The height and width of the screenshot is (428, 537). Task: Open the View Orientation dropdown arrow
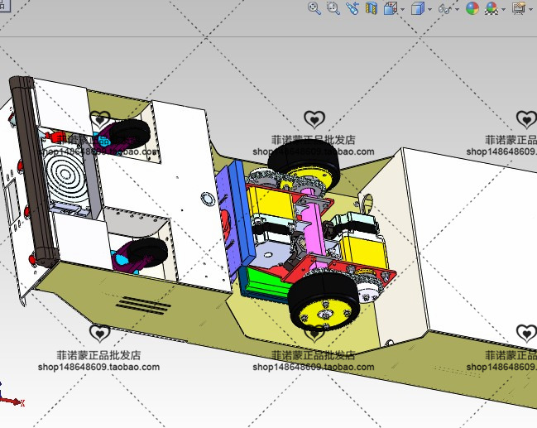402,9
